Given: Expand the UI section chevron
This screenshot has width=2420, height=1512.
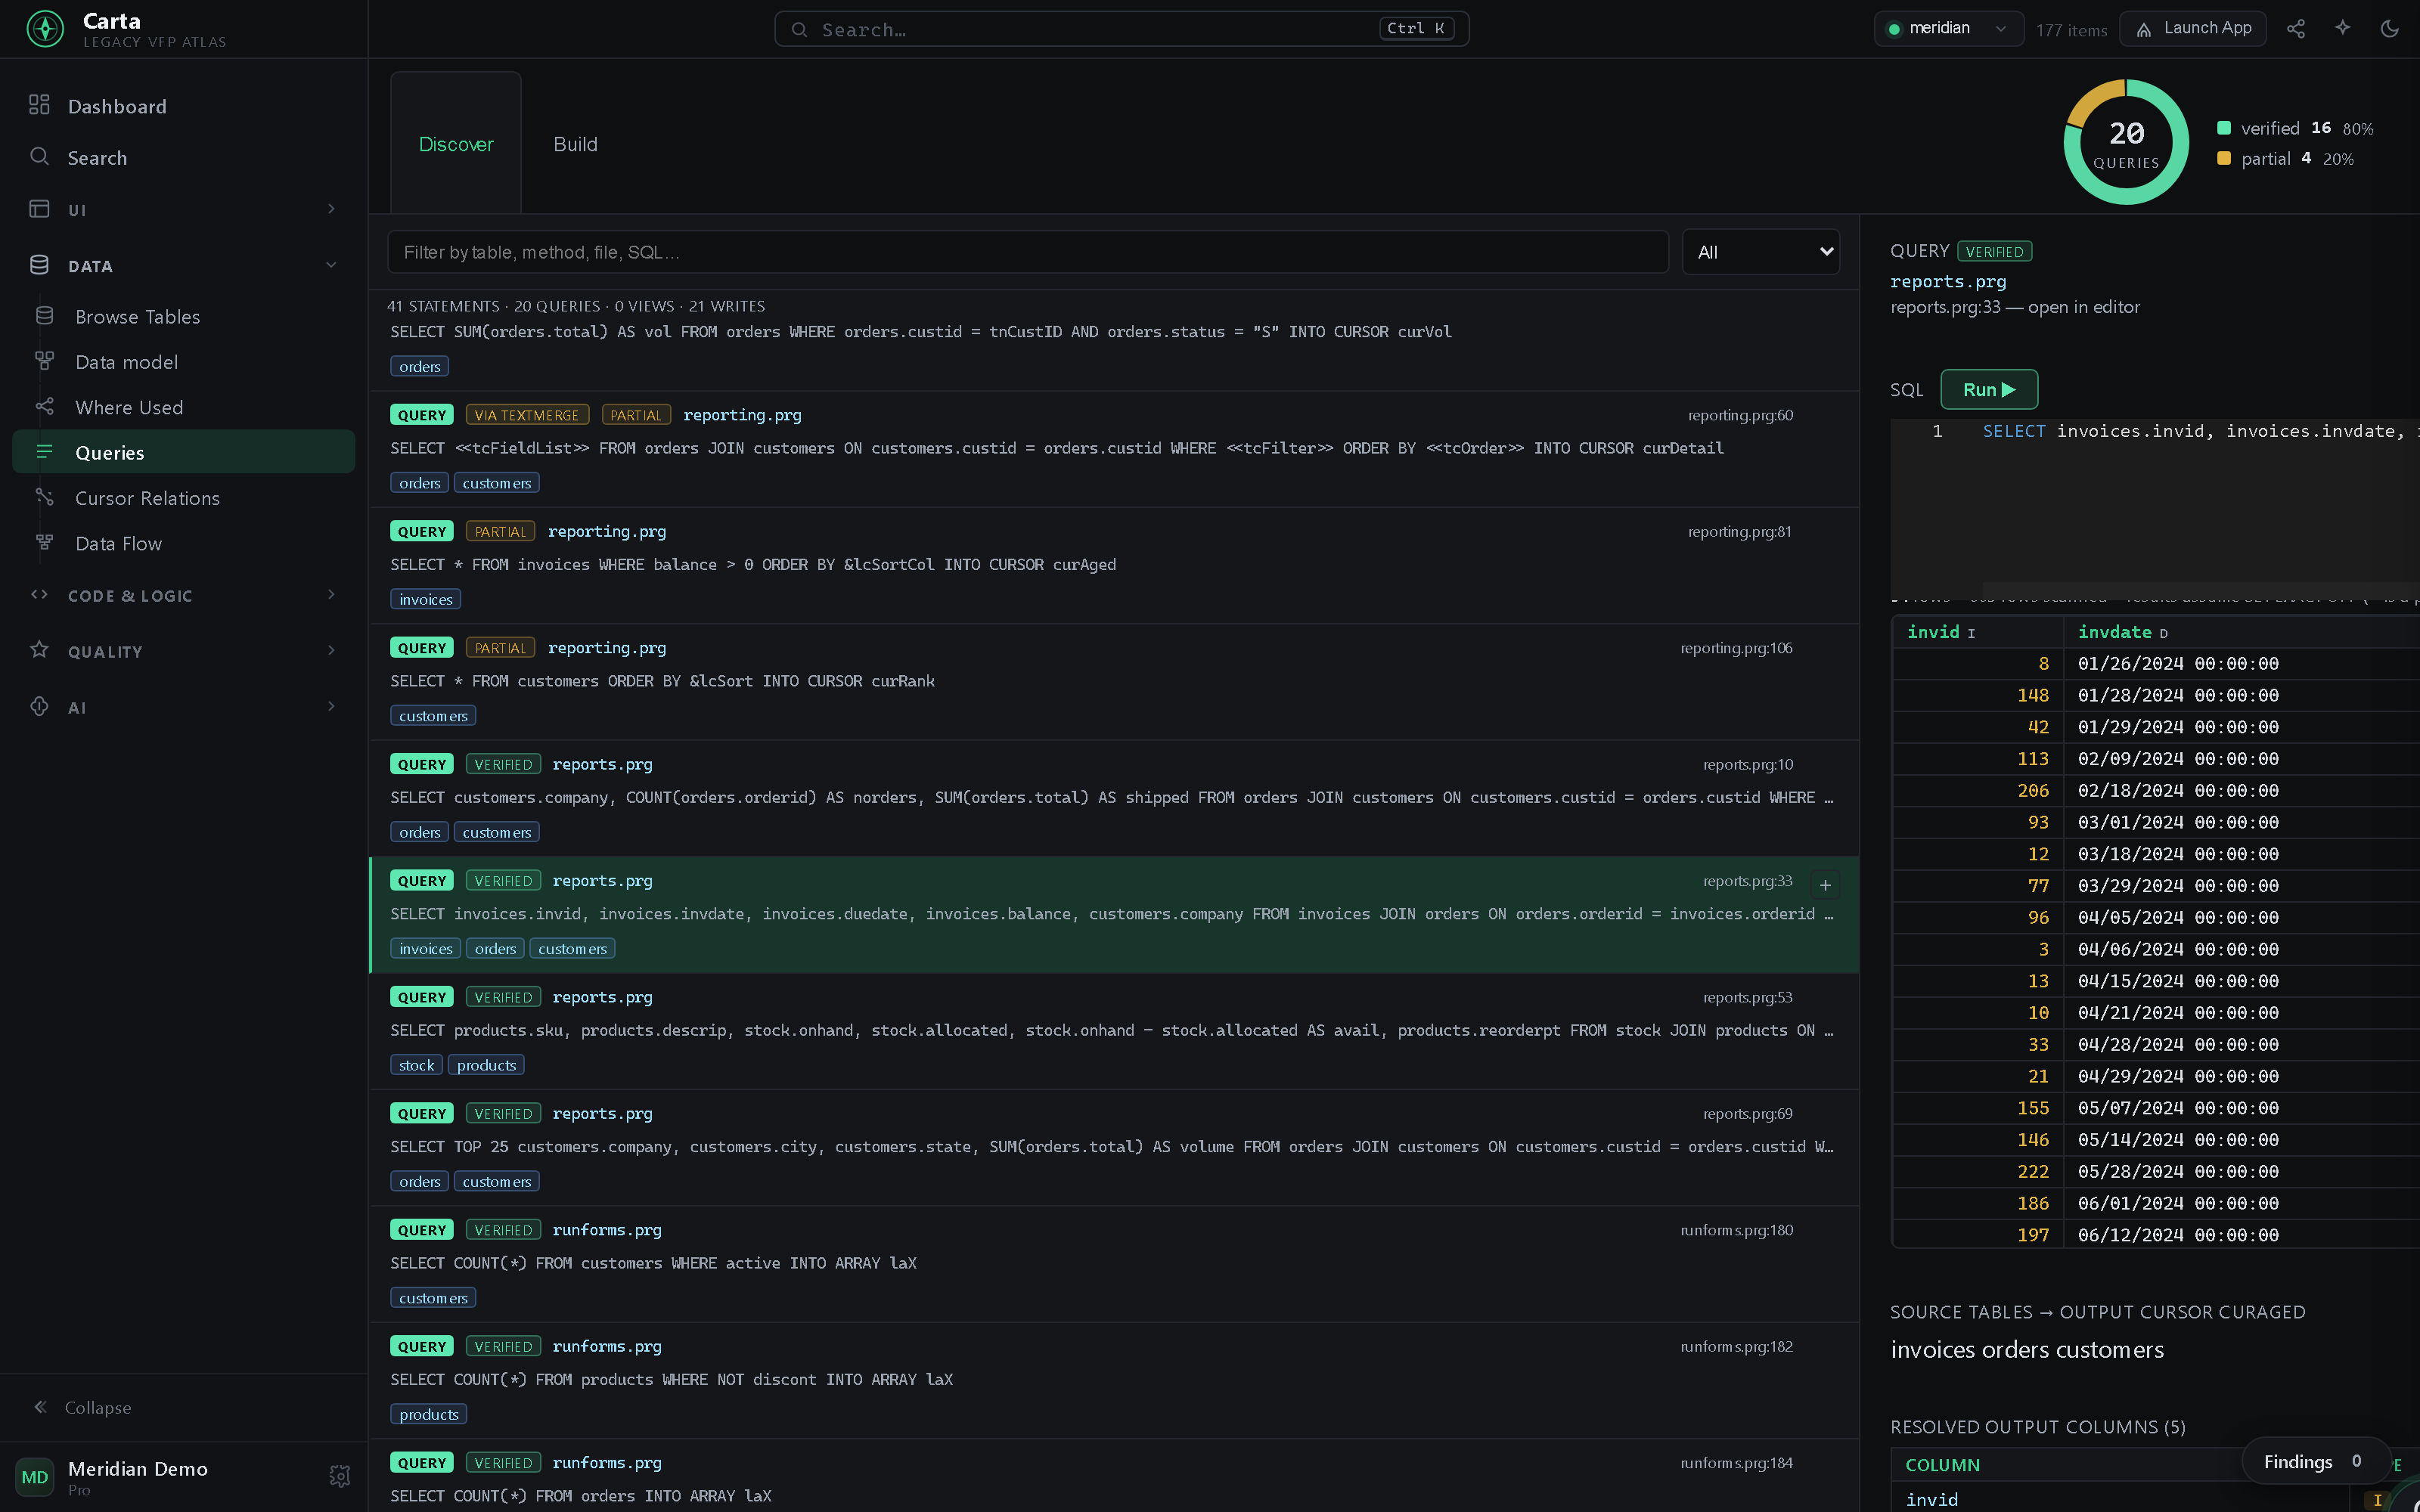Looking at the screenshot, I should (x=331, y=208).
